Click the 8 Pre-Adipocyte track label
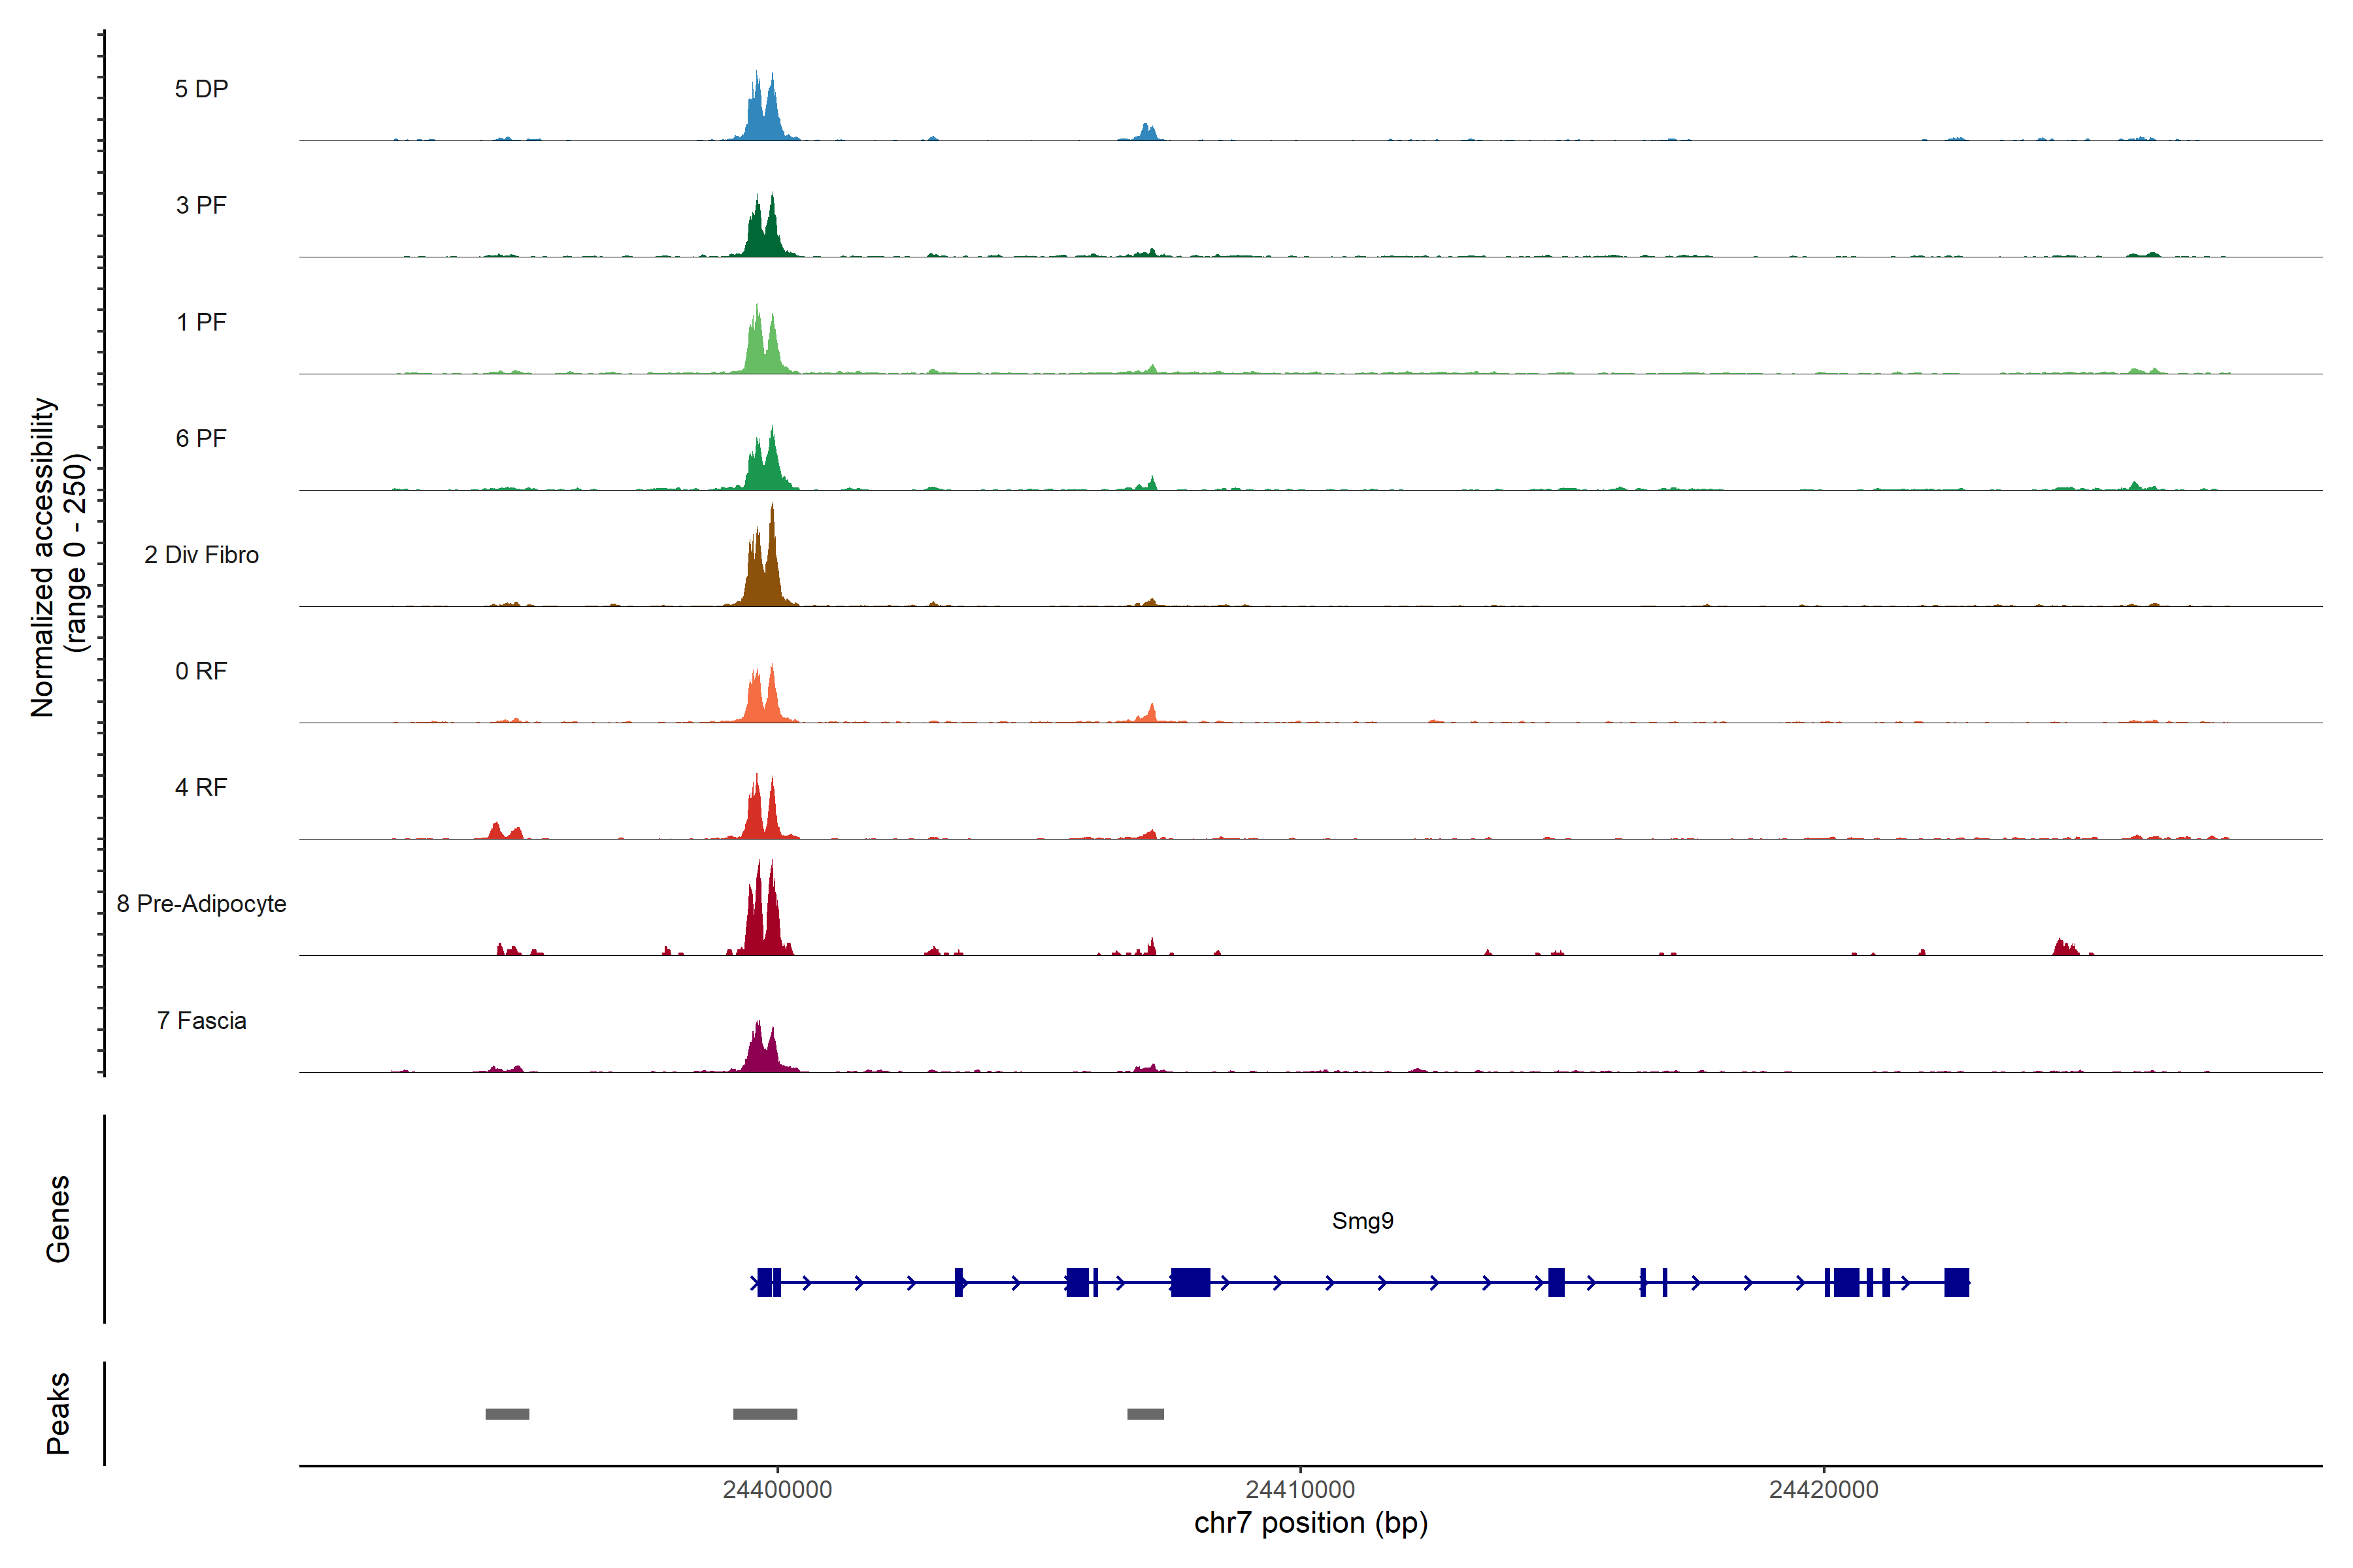This screenshot has height=1568, width=2353. (x=201, y=904)
